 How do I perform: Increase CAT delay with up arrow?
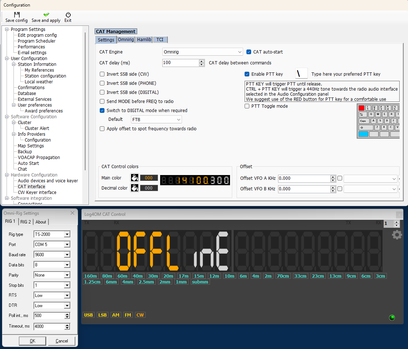click(202, 61)
